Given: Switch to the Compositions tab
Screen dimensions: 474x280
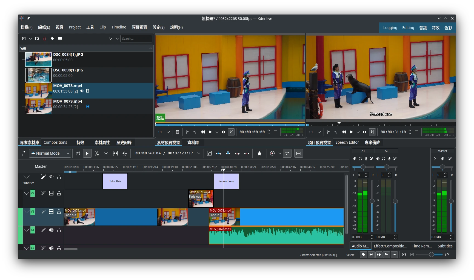Looking at the screenshot, I should click(x=55, y=143).
